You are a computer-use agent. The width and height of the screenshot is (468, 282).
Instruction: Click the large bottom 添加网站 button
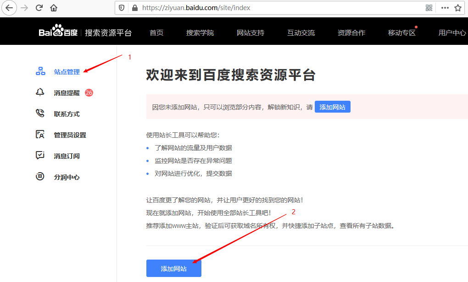(x=174, y=268)
